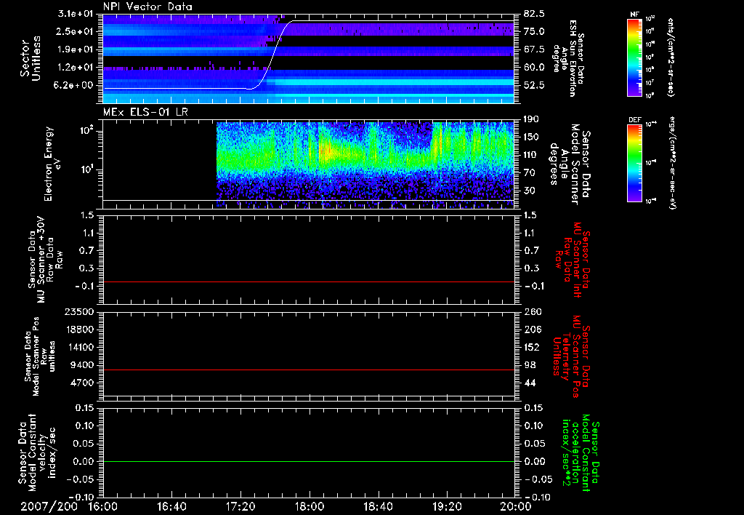Click the 3.1e+01 sector tick label
The width and height of the screenshot is (744, 515).
pyautogui.click(x=75, y=13)
